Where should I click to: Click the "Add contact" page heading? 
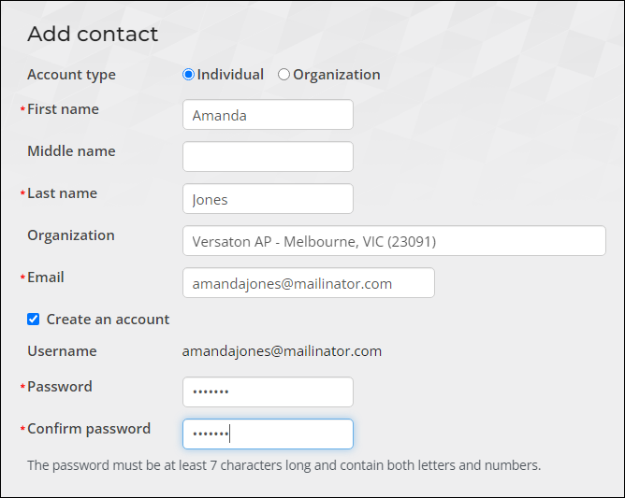93,34
